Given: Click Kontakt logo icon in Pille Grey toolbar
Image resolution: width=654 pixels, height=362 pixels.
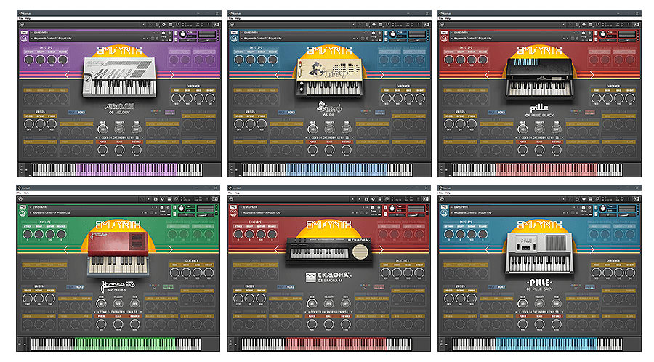Looking at the screenshot, I should click(442, 199).
